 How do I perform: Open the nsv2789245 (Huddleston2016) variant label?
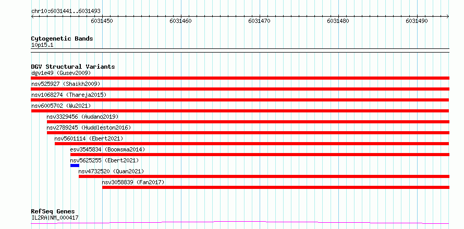coord(89,128)
